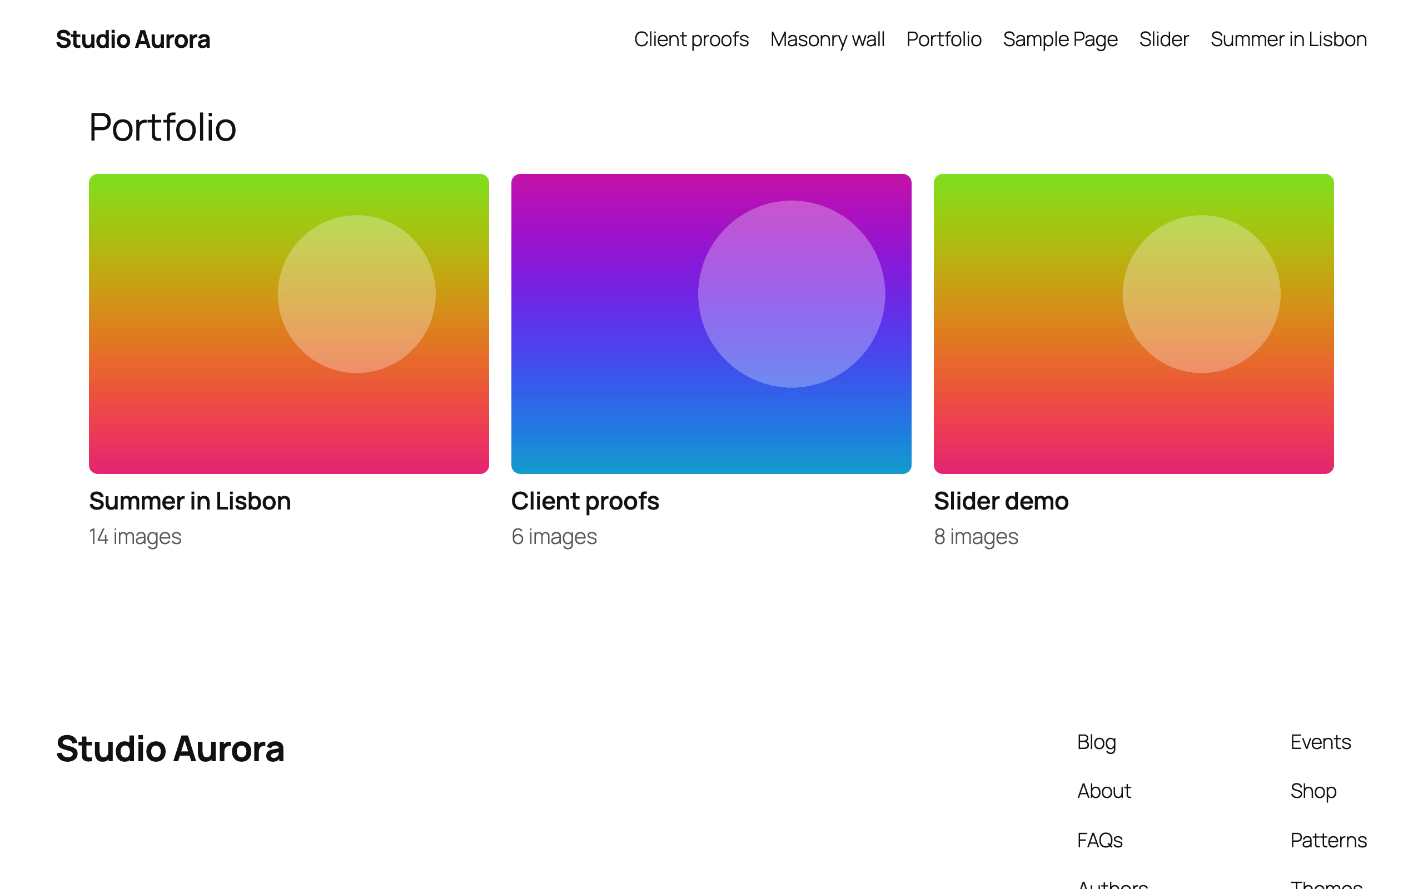1423x889 pixels.
Task: Click the Portfolio page heading
Action: pyautogui.click(x=163, y=127)
